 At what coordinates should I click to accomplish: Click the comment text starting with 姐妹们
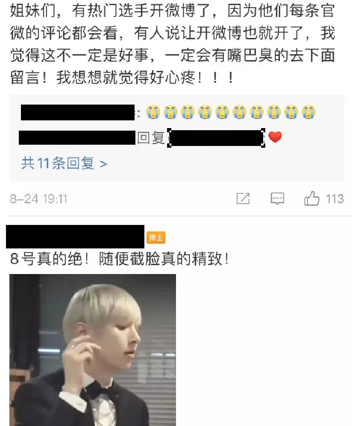[172, 44]
